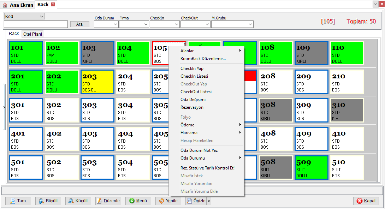Image resolution: width=385 pixels, height=209 pixels.
Task: Click the Büyült button label
Action: point(52,201)
